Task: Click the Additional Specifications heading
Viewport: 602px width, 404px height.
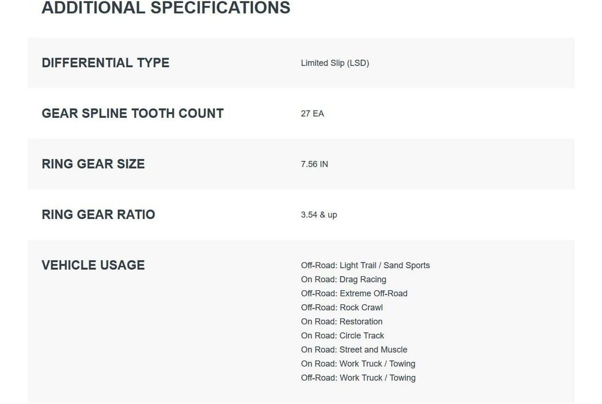Action: click(166, 8)
